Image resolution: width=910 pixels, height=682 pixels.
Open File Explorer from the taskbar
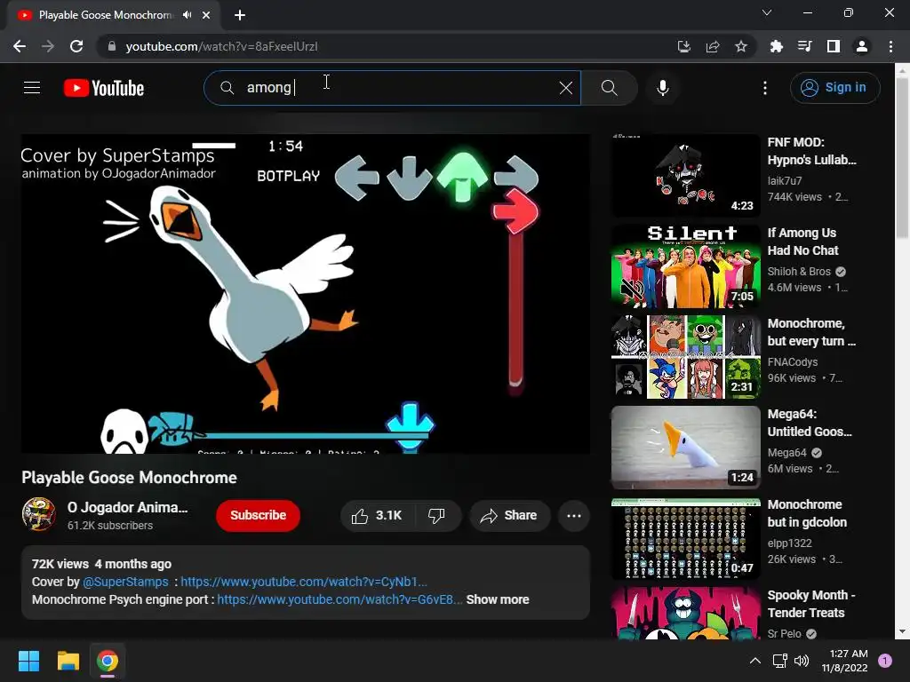tap(68, 661)
